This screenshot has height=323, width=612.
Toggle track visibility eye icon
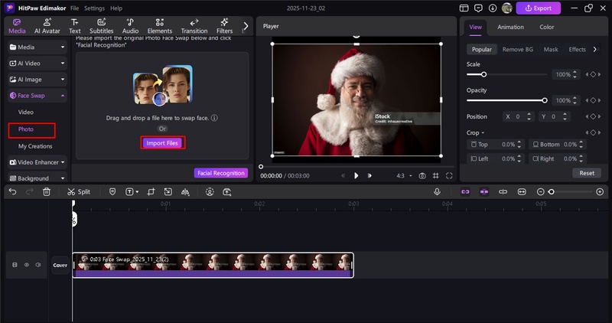click(x=26, y=266)
